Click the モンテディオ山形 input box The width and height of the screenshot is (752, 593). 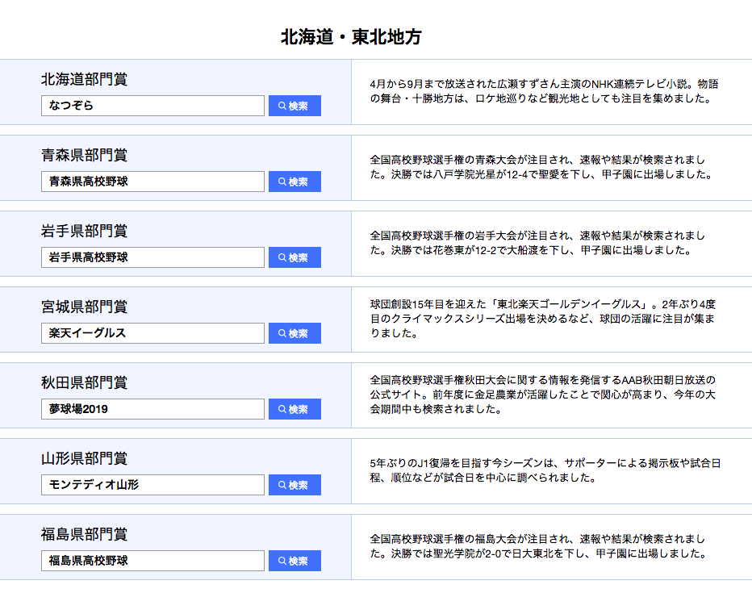(x=152, y=485)
